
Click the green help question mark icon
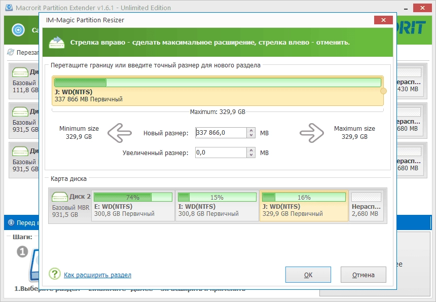pos(55,274)
